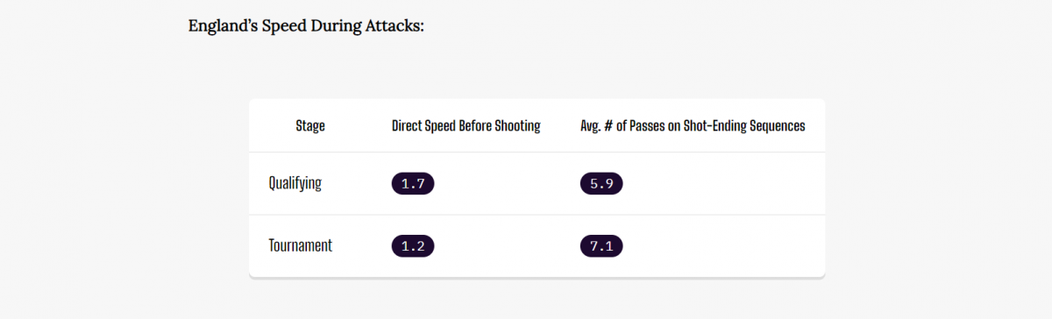Click the 1.2 value badge
The image size is (1052, 319).
point(413,246)
